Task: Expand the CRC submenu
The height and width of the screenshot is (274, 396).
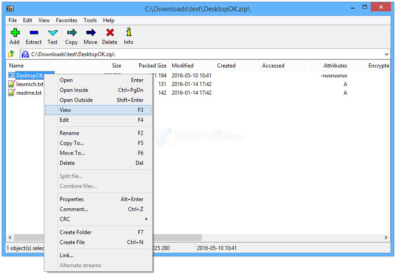Action: pos(146,219)
